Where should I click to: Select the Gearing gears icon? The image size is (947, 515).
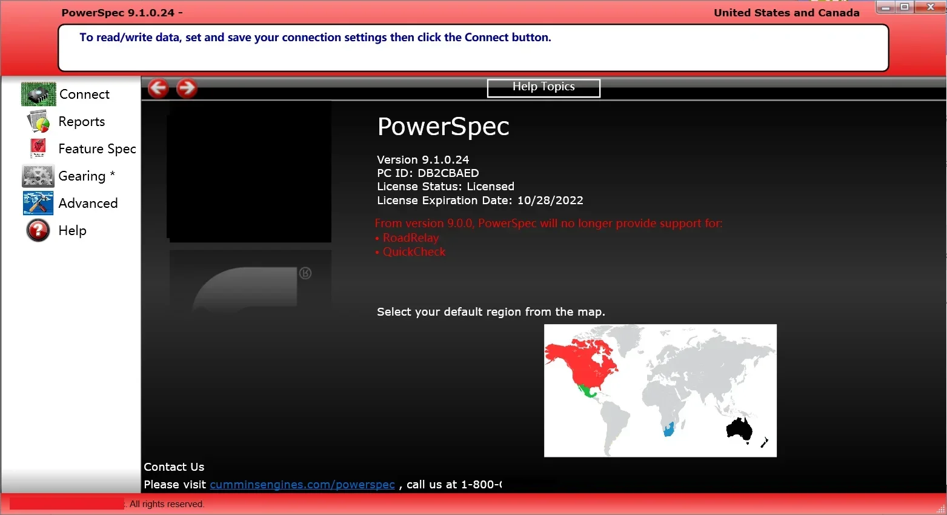click(x=38, y=176)
